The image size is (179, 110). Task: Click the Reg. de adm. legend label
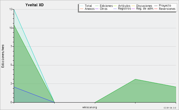(145, 9)
